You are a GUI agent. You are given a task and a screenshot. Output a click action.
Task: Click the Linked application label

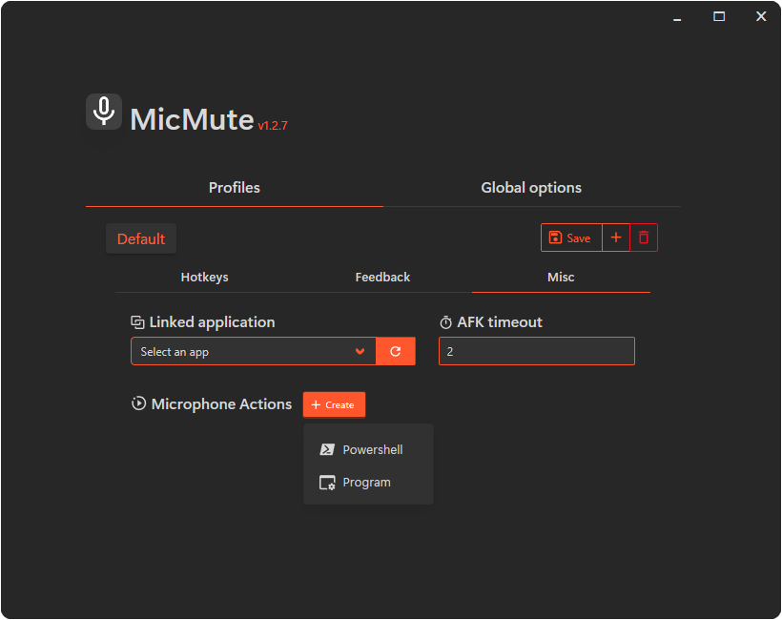pos(212,322)
